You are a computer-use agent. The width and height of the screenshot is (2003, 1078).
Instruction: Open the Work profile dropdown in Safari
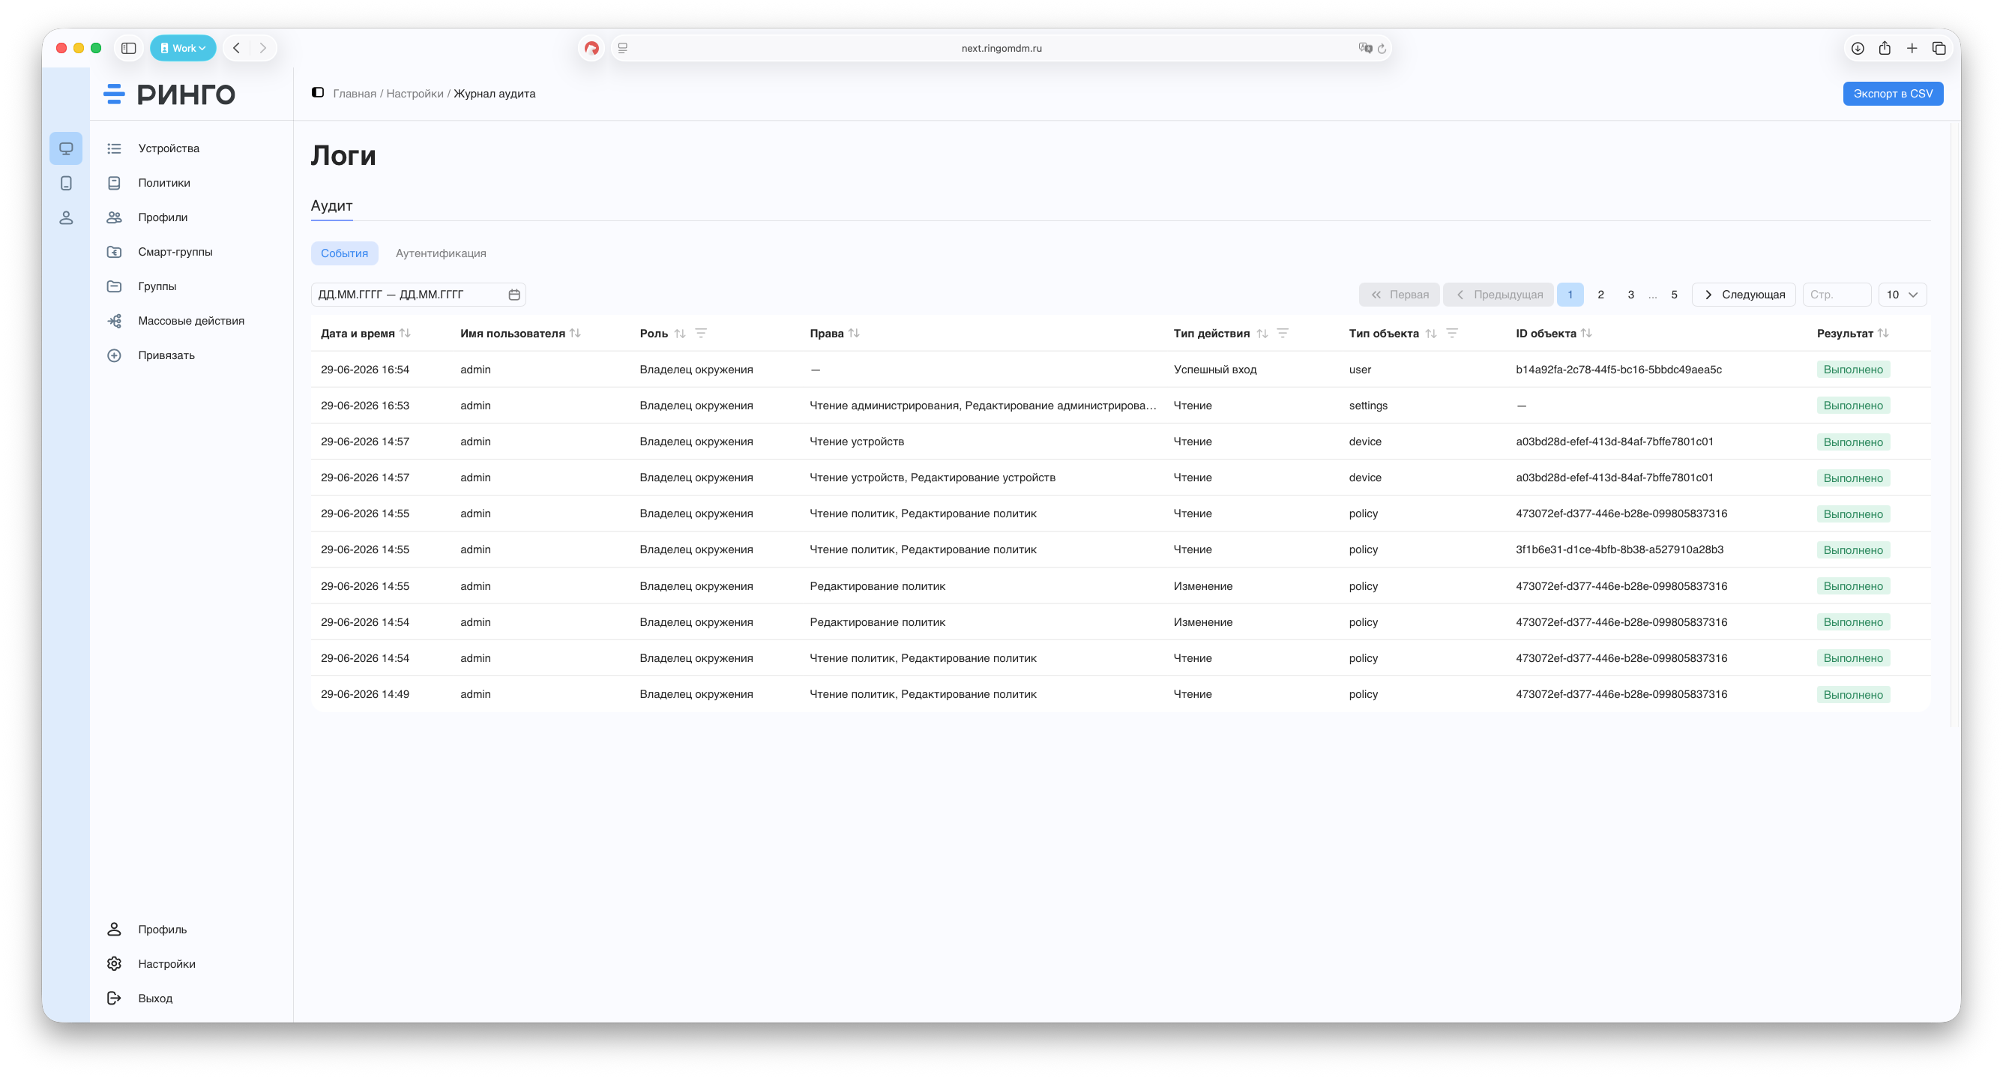[183, 48]
